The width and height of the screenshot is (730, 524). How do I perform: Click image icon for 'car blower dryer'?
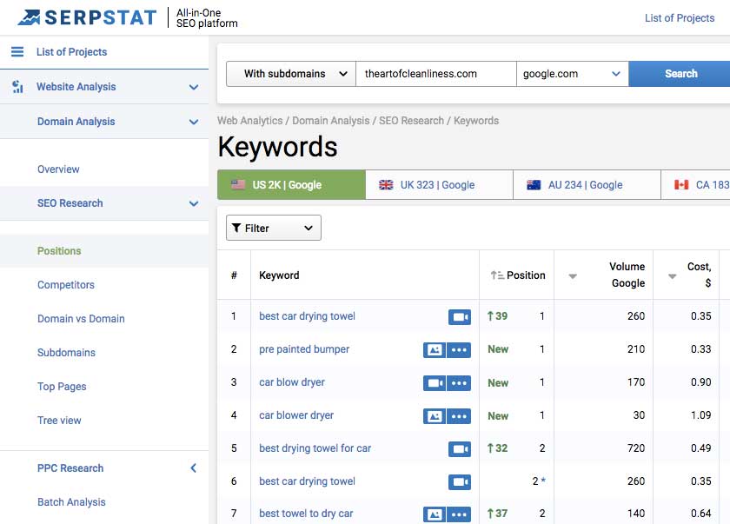[x=434, y=415]
